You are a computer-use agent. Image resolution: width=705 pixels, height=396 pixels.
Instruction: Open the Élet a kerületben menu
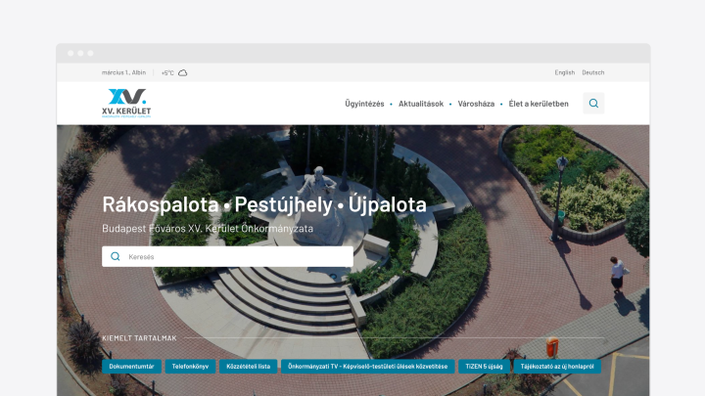tap(539, 104)
